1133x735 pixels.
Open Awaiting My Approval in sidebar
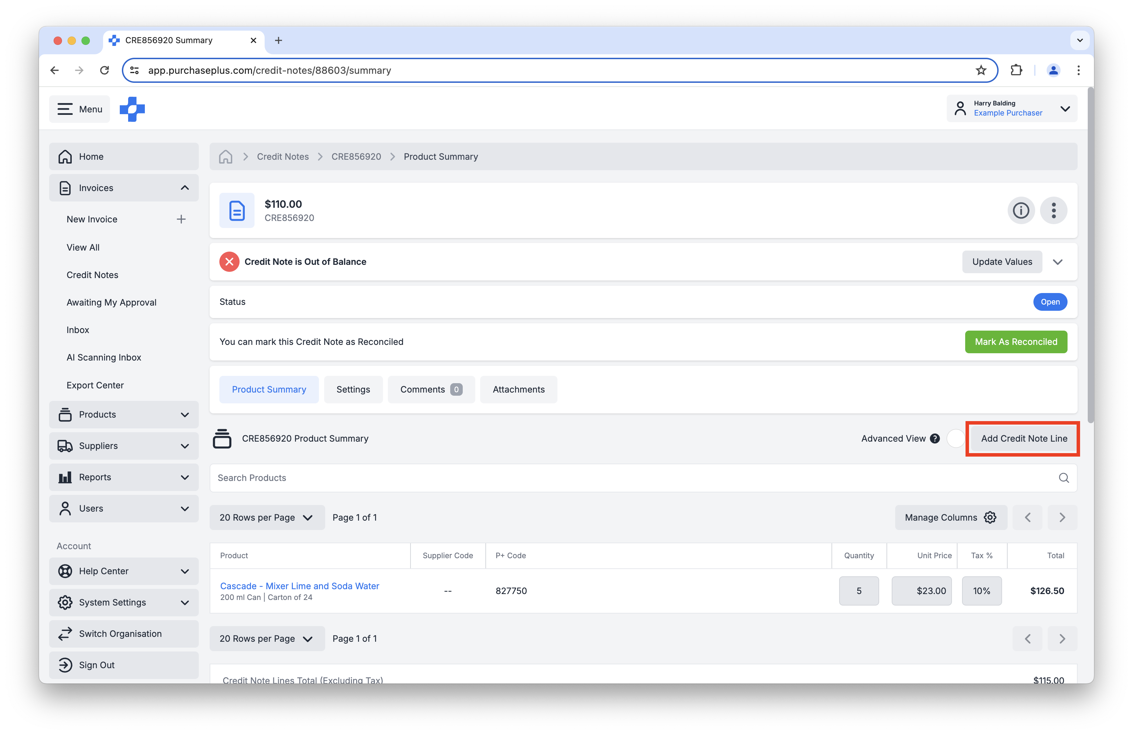111,302
